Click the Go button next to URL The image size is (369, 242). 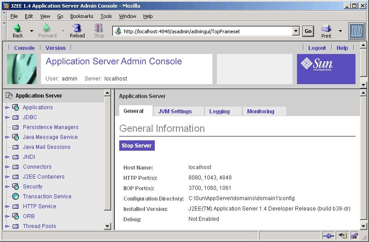click(x=308, y=31)
